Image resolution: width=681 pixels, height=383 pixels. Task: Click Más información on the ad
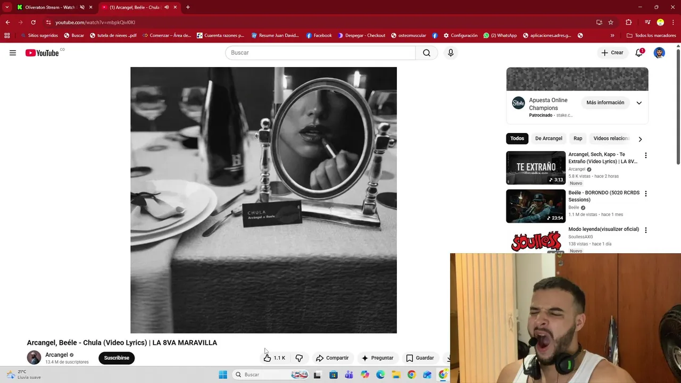tap(605, 103)
